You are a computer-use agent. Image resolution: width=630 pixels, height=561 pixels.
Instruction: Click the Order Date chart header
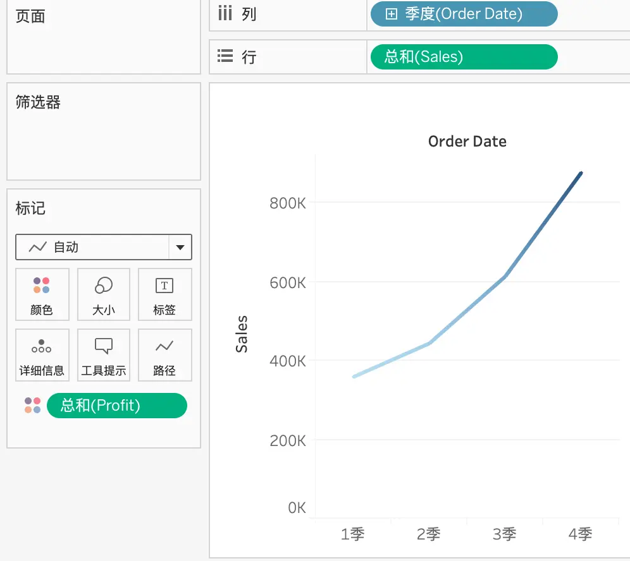[x=467, y=142]
